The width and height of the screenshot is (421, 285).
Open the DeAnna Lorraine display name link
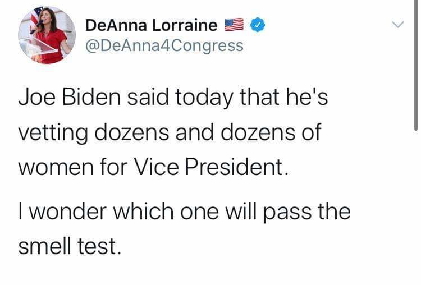click(151, 25)
